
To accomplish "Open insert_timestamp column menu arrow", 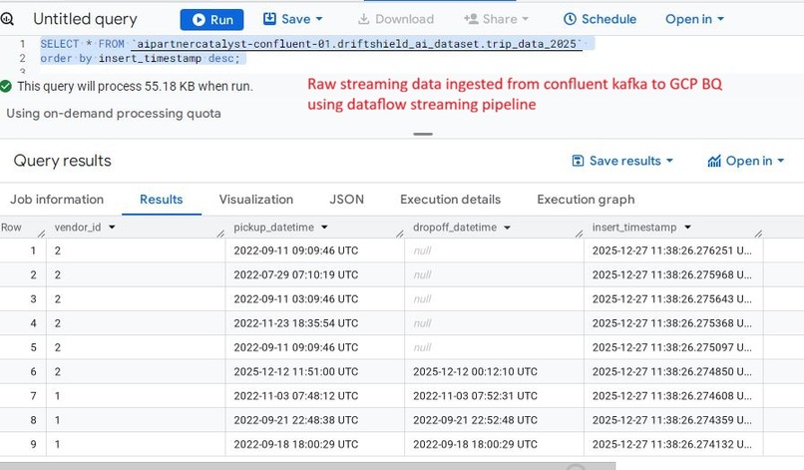I will [x=687, y=228].
